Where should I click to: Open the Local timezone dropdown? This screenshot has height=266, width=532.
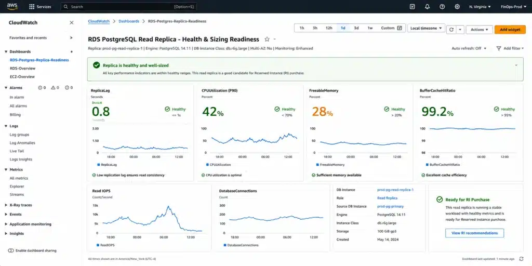click(x=426, y=28)
